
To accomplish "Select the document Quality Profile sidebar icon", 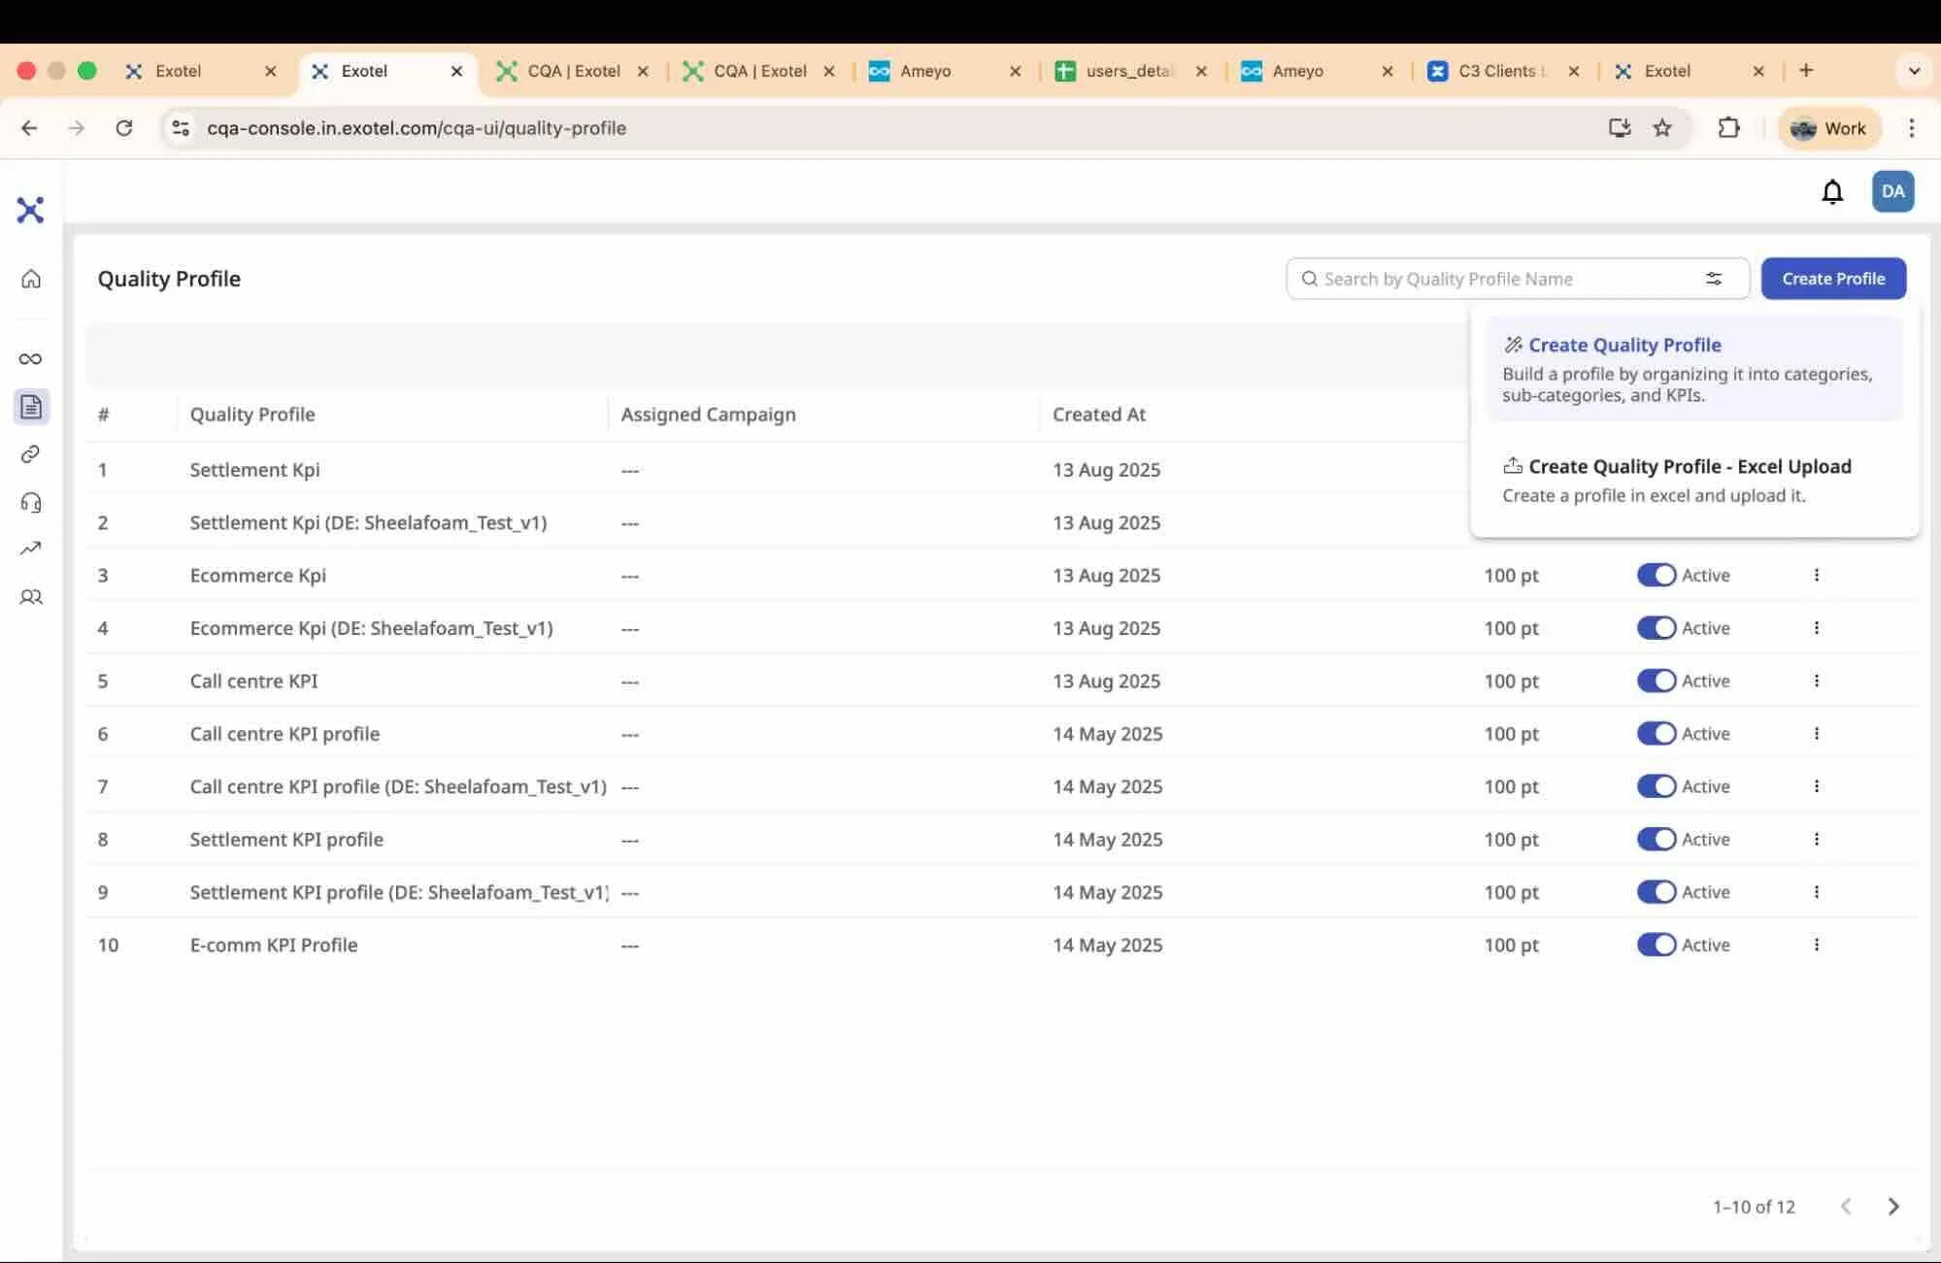I will [31, 407].
